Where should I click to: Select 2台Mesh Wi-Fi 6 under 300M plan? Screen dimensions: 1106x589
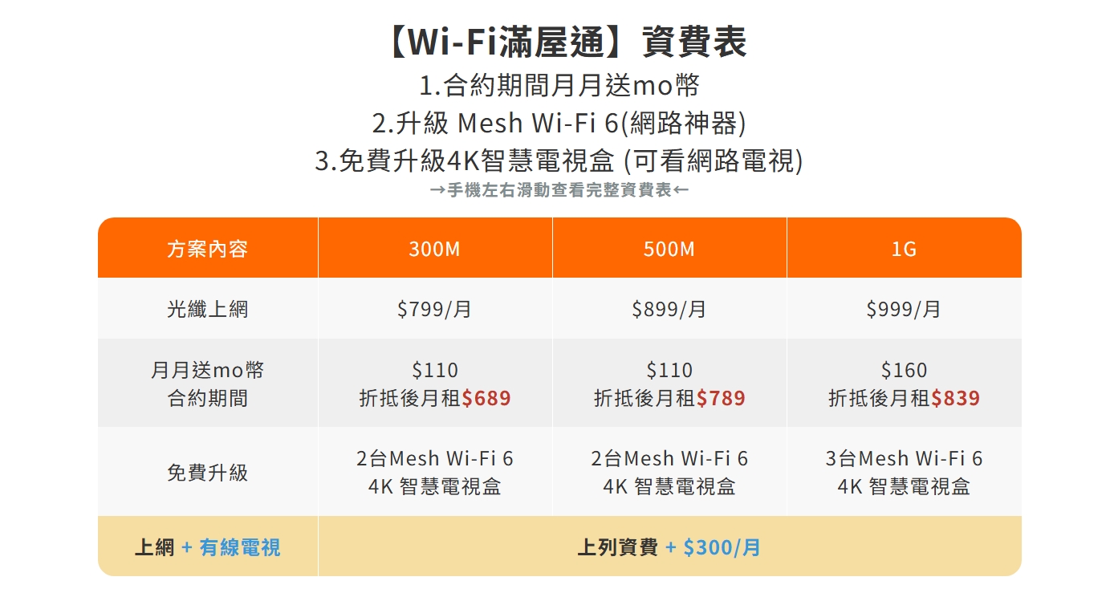(435, 458)
